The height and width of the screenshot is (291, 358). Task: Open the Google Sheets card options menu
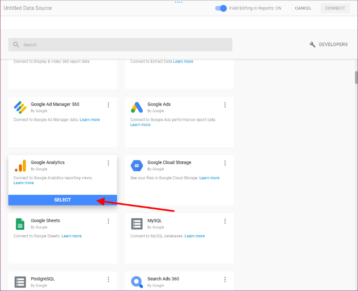[x=108, y=221]
